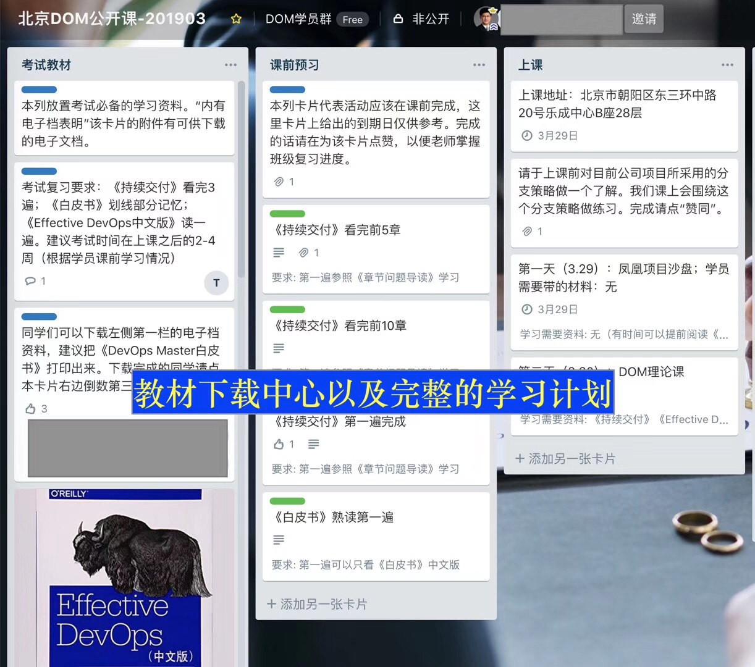Click thumbs-up icon on 《持续交付》第一遍完成 card
Image resolution: width=755 pixels, height=667 pixels.
tap(279, 444)
